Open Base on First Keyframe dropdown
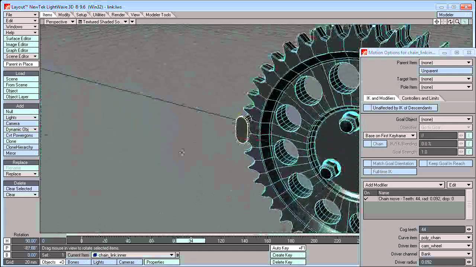 [390, 136]
